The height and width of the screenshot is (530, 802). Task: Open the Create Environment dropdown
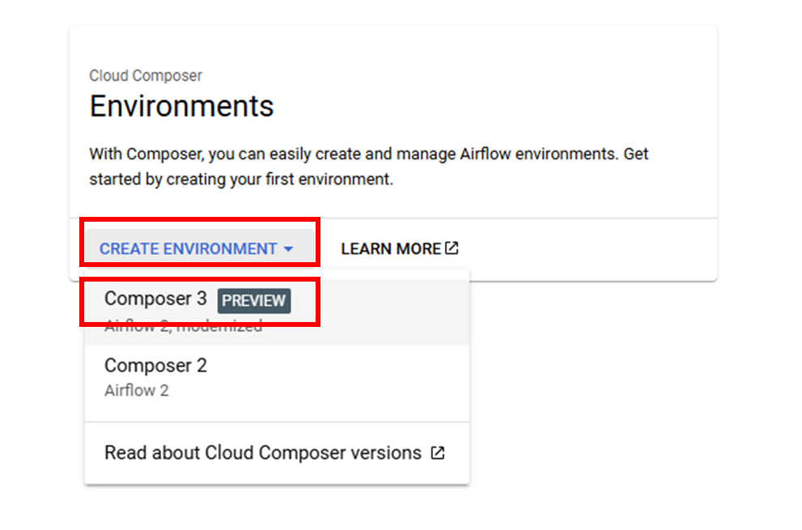tap(199, 248)
